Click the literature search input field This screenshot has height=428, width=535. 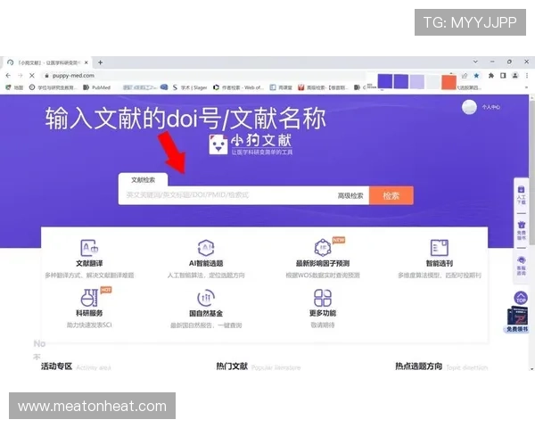[226, 195]
